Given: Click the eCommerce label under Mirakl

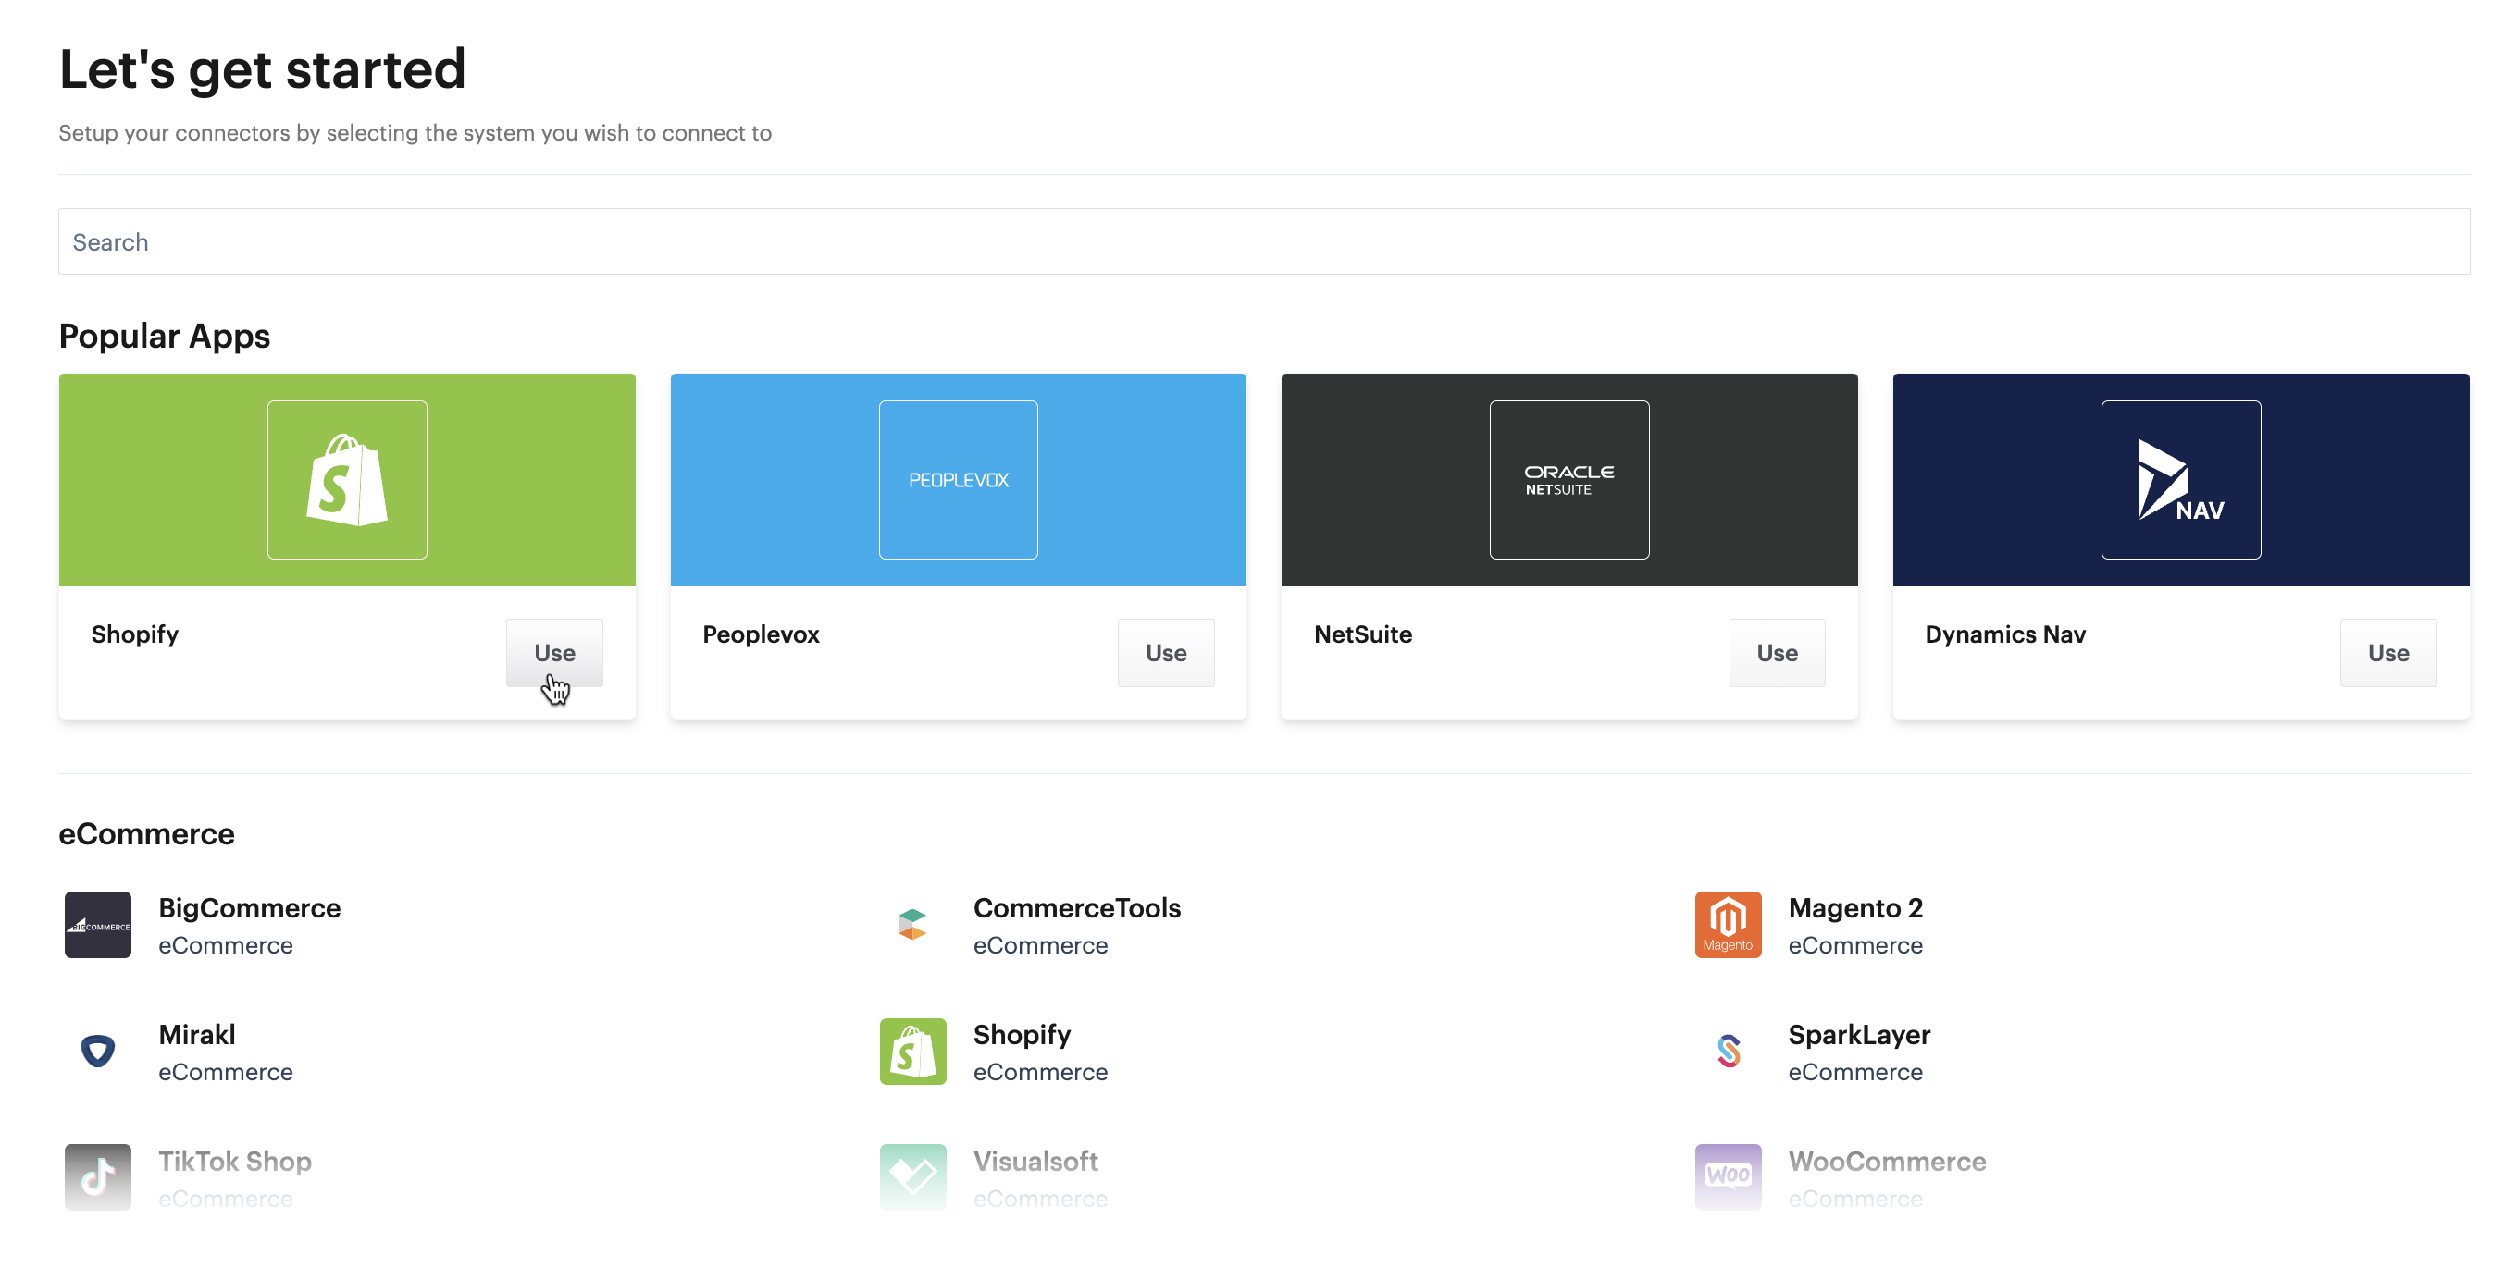Looking at the screenshot, I should (226, 1072).
